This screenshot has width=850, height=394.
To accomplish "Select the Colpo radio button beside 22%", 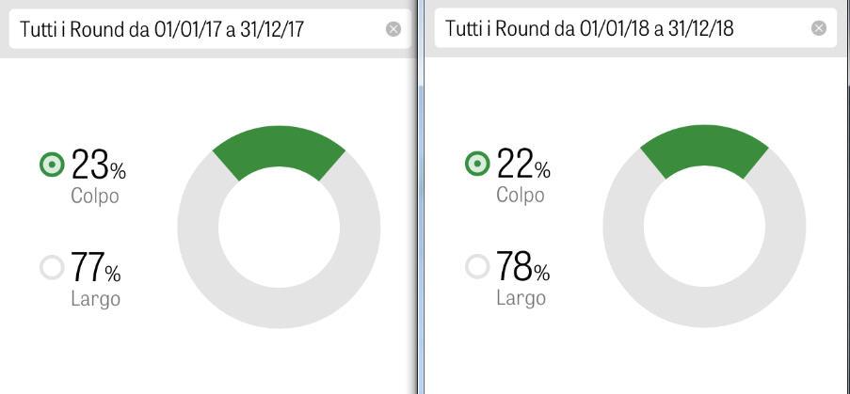I will click(478, 165).
